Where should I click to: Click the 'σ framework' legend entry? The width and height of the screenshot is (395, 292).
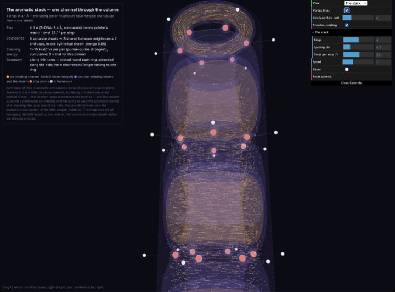point(61,81)
